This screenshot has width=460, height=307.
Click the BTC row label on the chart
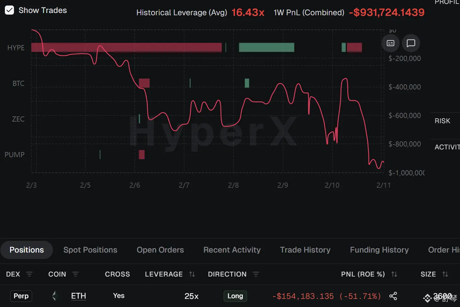[x=19, y=84]
